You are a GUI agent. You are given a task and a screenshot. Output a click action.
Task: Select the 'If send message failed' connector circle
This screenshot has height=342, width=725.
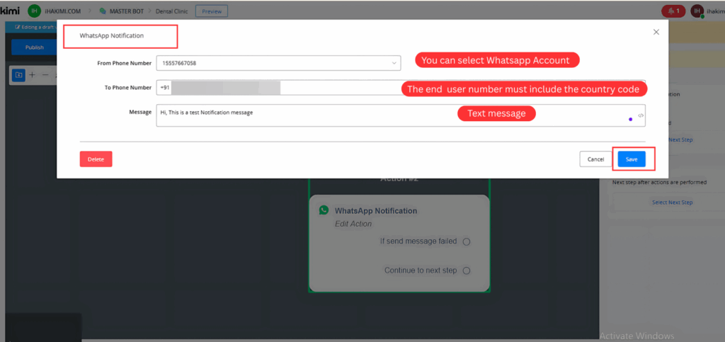[x=466, y=241]
